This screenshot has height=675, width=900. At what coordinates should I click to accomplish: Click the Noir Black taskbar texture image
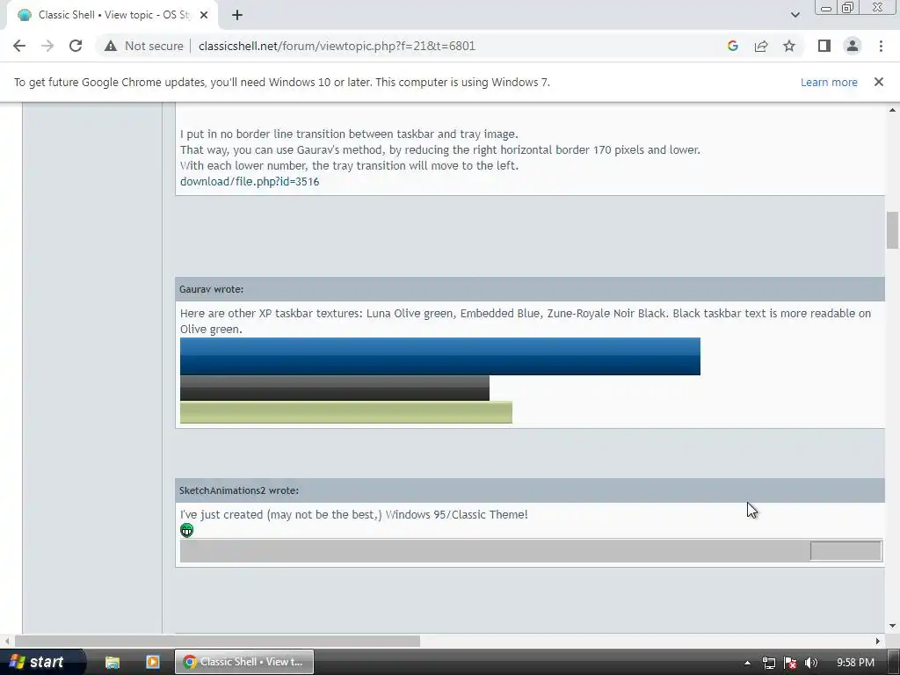(x=335, y=388)
